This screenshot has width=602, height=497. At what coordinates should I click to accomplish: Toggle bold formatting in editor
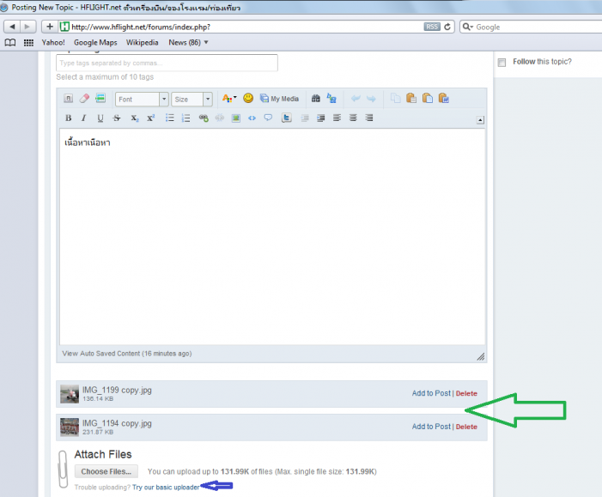coord(69,118)
